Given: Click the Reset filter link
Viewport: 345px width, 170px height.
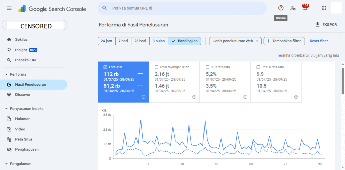Looking at the screenshot, I should 319,41.
